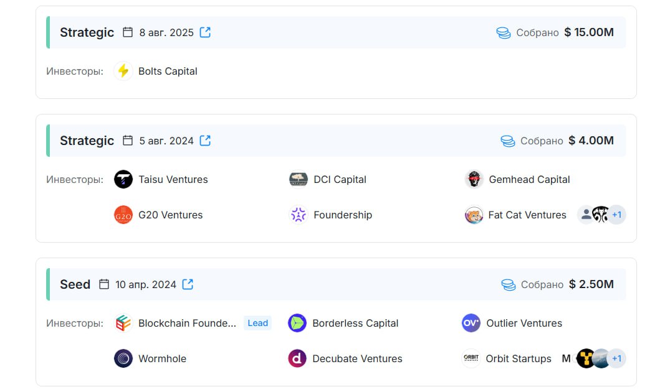
Task: Click the Taisu Ventures logo icon
Action: (x=123, y=179)
